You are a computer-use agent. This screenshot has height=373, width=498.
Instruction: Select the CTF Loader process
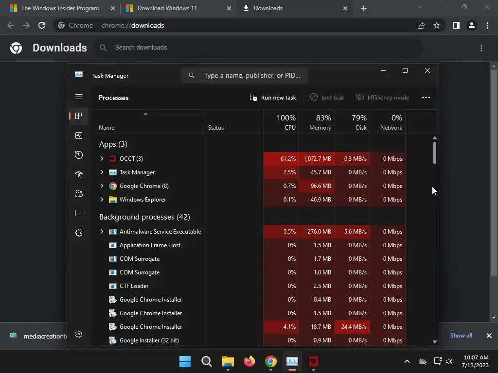pyautogui.click(x=134, y=286)
